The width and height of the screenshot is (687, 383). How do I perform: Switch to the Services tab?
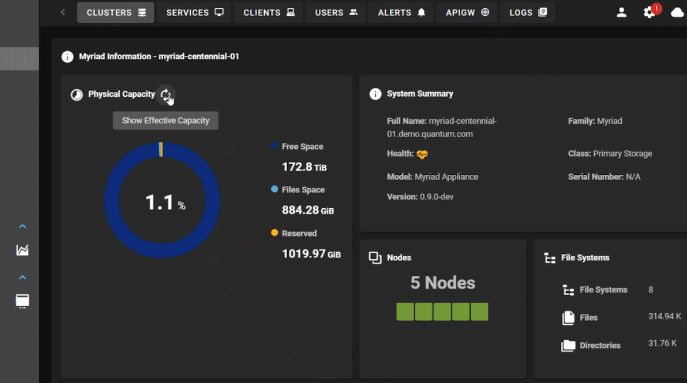pyautogui.click(x=194, y=13)
